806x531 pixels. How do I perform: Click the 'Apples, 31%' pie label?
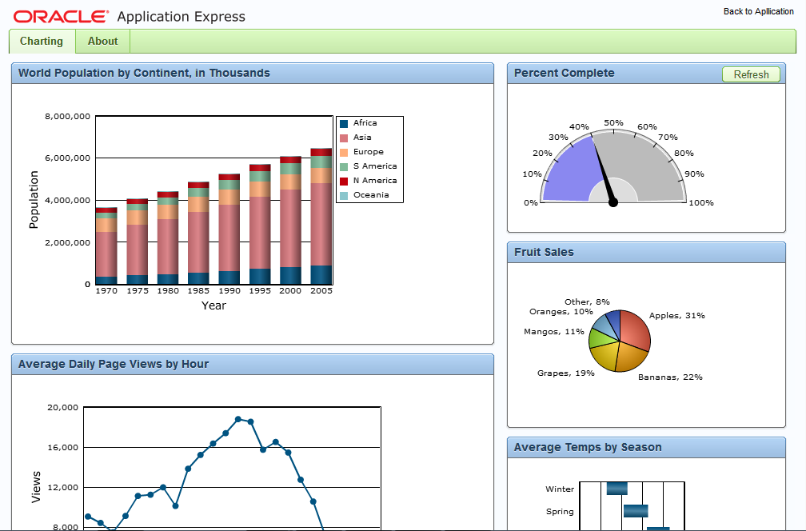click(677, 316)
